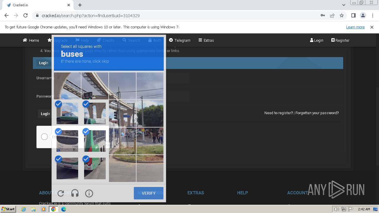Image resolution: width=379 pixels, height=213 pixels.
Task: Open a new browser tab
Action: [80, 5]
